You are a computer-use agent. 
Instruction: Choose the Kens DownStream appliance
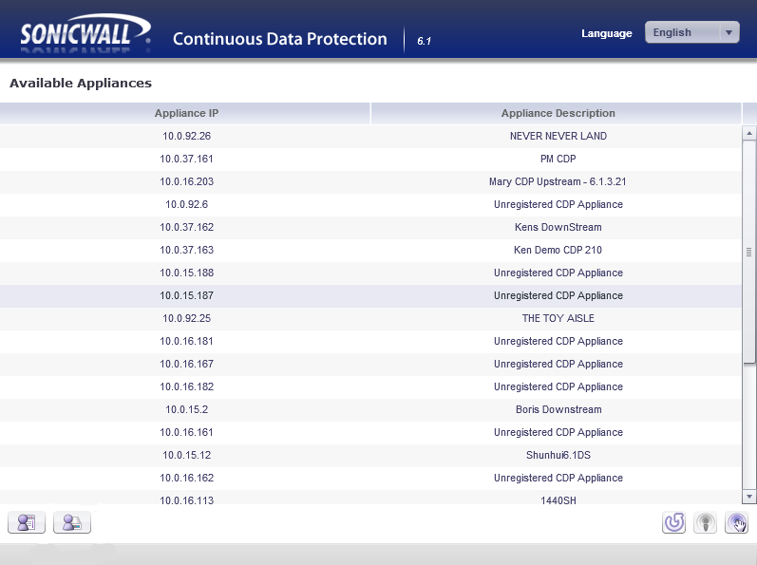click(x=370, y=227)
